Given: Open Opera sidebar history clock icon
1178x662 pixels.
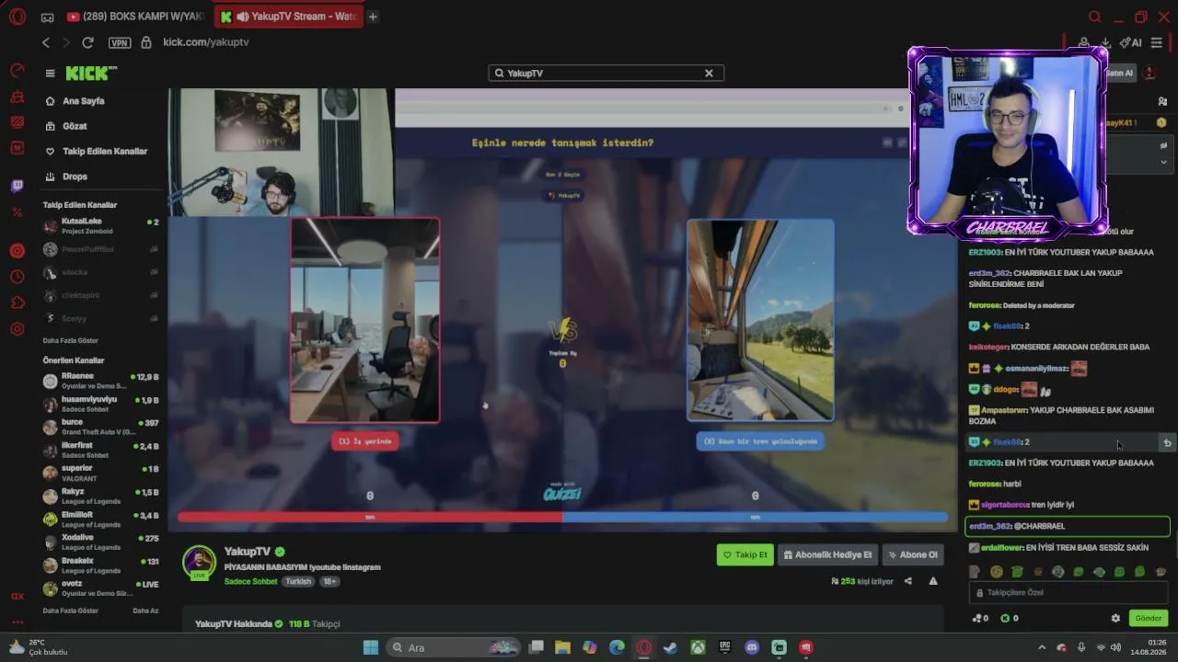Looking at the screenshot, I should [x=17, y=277].
